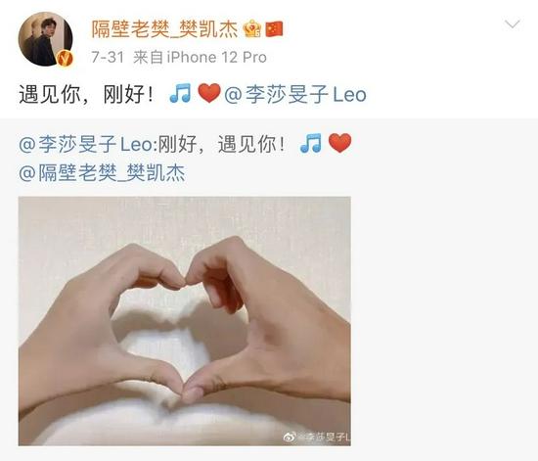This screenshot has width=538, height=461.
Task: Tap the red heart emoji in the reposted text
Action: pos(340,143)
